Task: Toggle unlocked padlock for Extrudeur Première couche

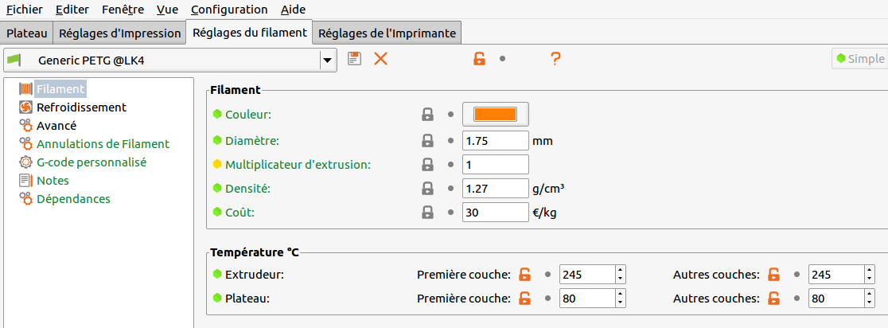Action: pos(525,275)
